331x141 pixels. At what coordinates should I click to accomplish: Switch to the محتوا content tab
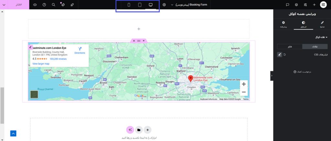(322, 24)
